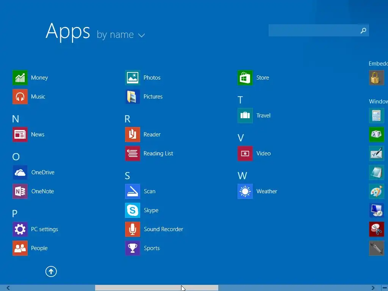Open the Remote Desktop Connection icon
Image resolution: width=388 pixels, height=291 pixels.
tap(376, 210)
